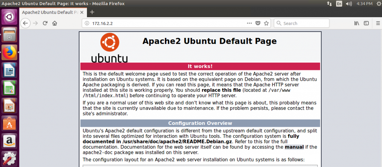
Task: Click the bold 'replace this file' text
Action: [221, 90]
